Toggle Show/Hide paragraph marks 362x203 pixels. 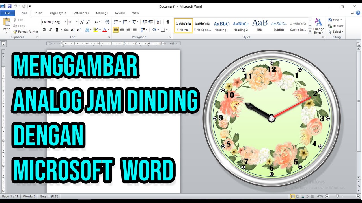point(168,22)
